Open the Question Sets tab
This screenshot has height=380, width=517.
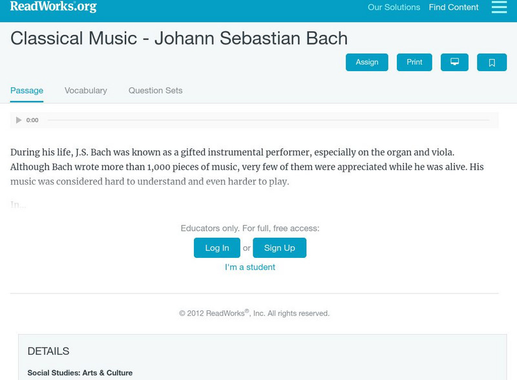point(155,90)
